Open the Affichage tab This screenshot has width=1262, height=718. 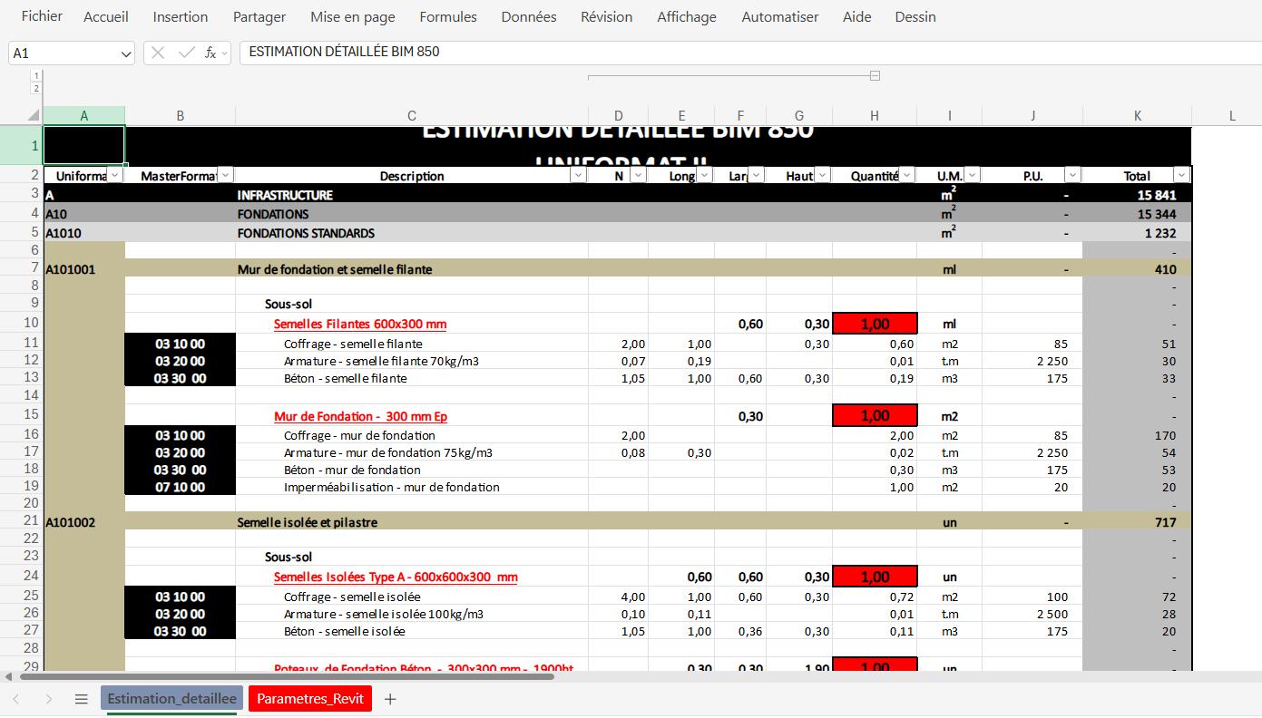[687, 16]
